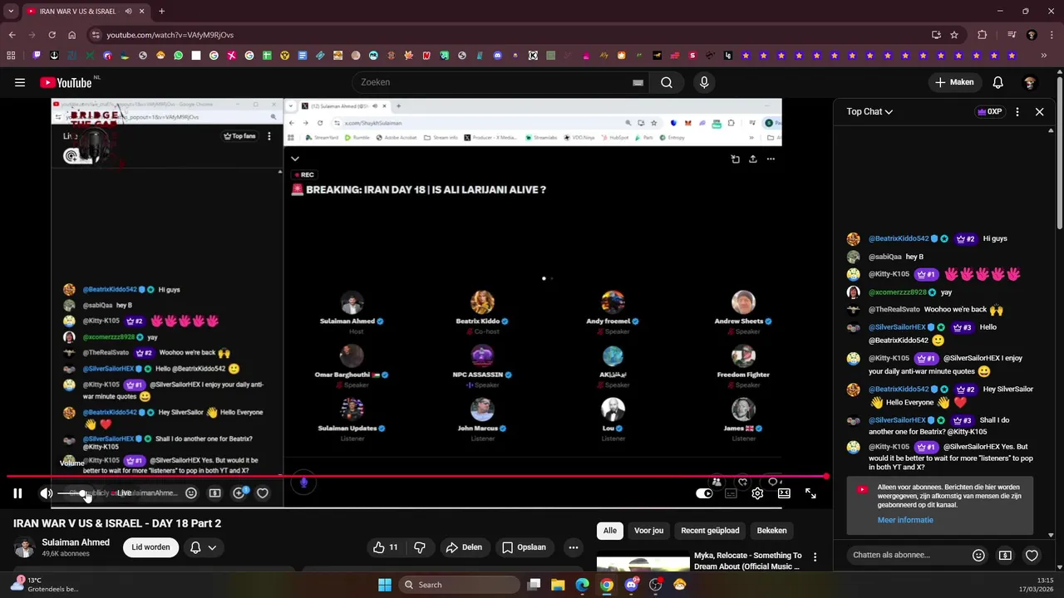The image size is (1064, 598).
Task: Go to YouTube home via logo
Action: 66,82
